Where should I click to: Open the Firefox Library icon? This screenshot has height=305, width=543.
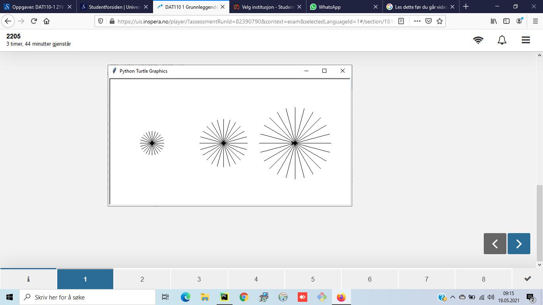tap(493, 21)
